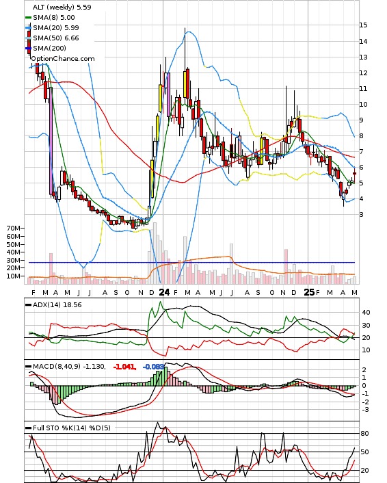
Task: Click the ALT (weekly) 5.59 chart title
Action: (62, 7)
